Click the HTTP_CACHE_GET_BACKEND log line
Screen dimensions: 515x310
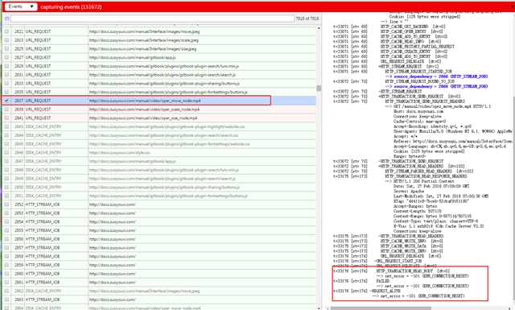(x=413, y=27)
